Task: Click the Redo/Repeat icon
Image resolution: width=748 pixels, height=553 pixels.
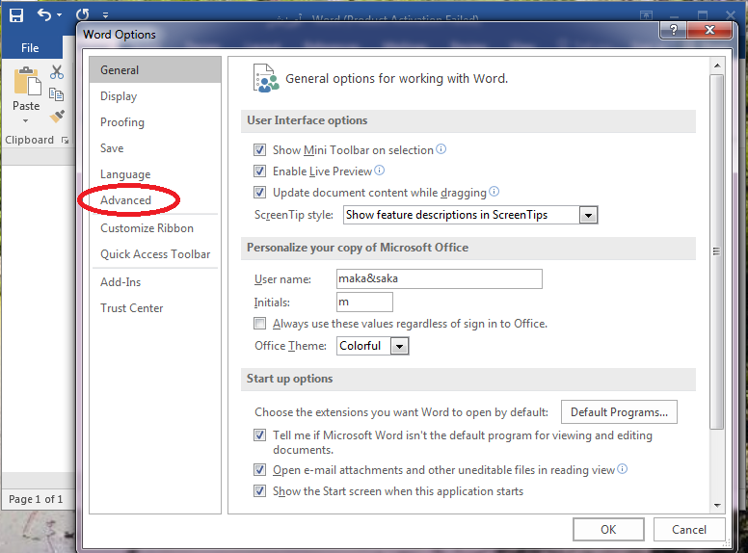Action: click(x=83, y=15)
